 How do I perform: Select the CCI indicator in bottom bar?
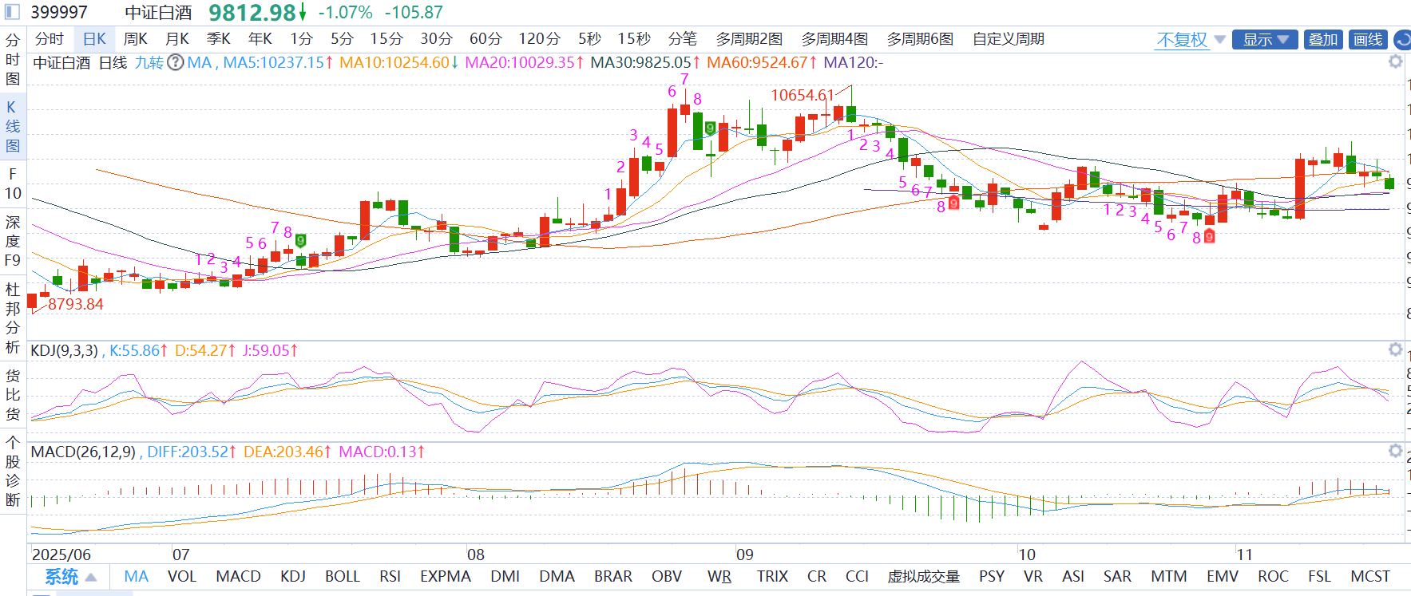click(857, 577)
